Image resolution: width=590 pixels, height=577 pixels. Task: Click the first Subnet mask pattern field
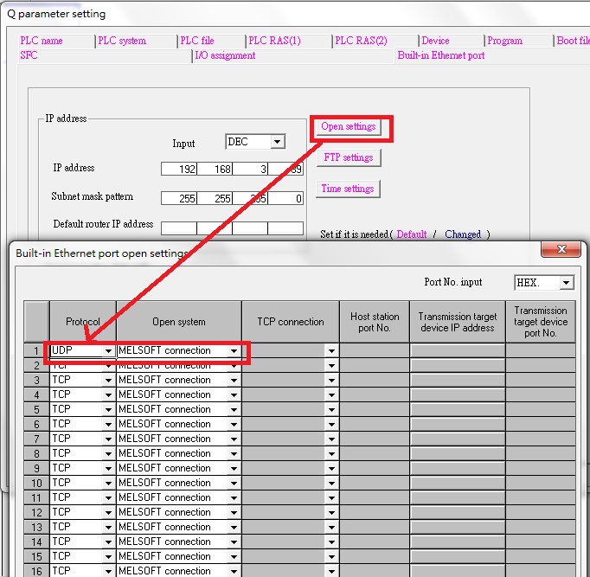coord(179,198)
